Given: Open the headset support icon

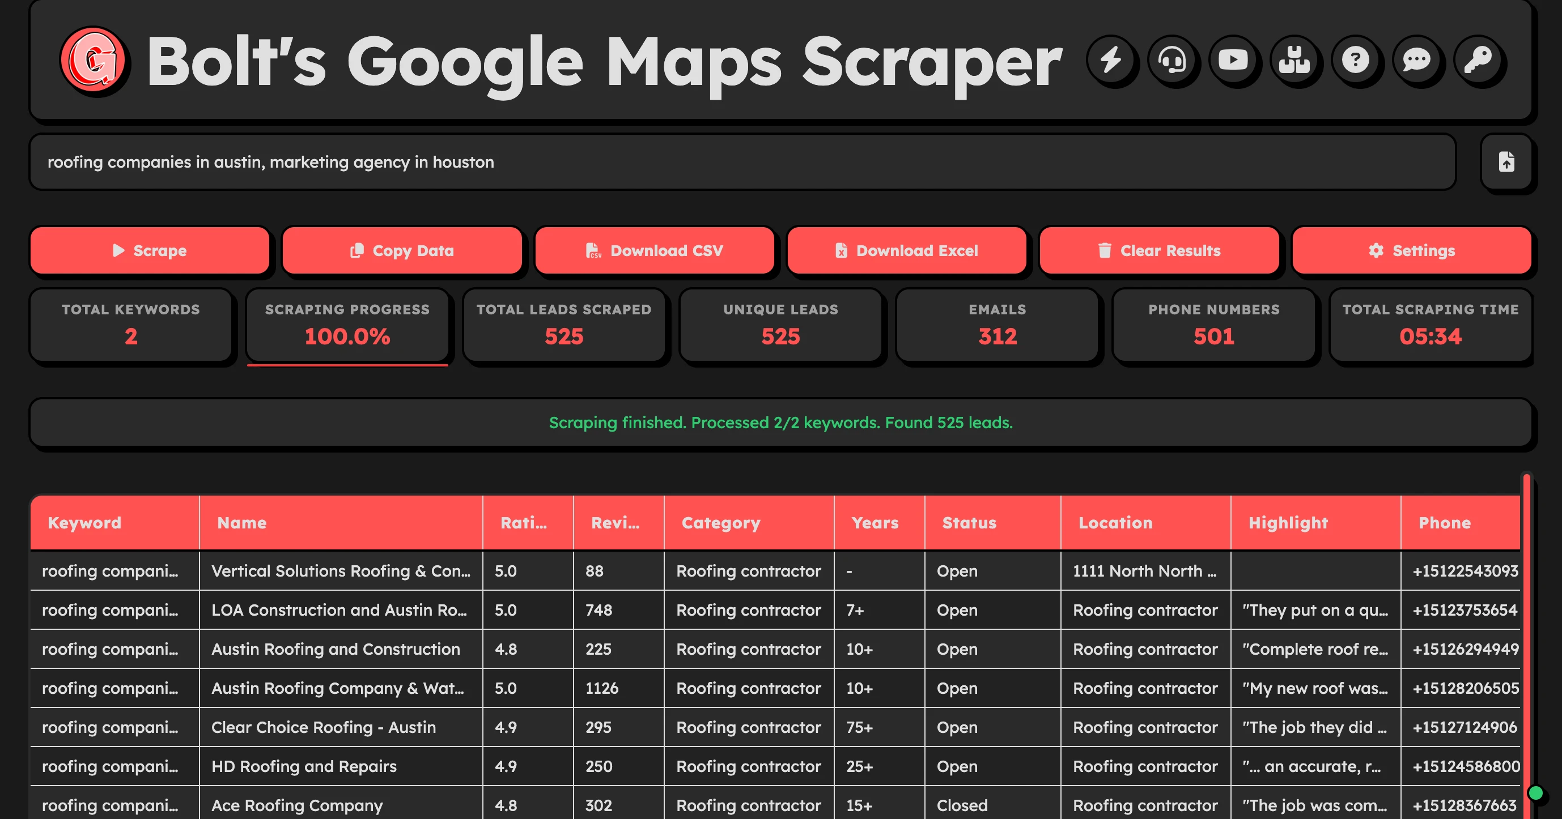Looking at the screenshot, I should pyautogui.click(x=1172, y=60).
